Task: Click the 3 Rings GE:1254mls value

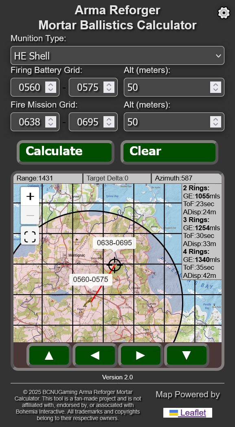Action: click(x=202, y=228)
